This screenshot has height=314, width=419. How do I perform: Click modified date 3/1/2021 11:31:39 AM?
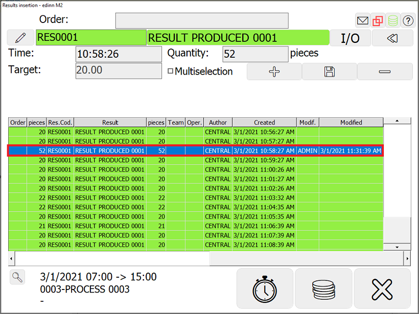pos(351,151)
